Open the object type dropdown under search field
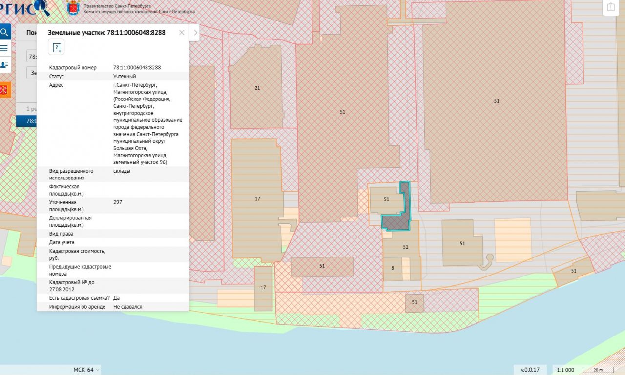The image size is (625, 375). (31, 73)
